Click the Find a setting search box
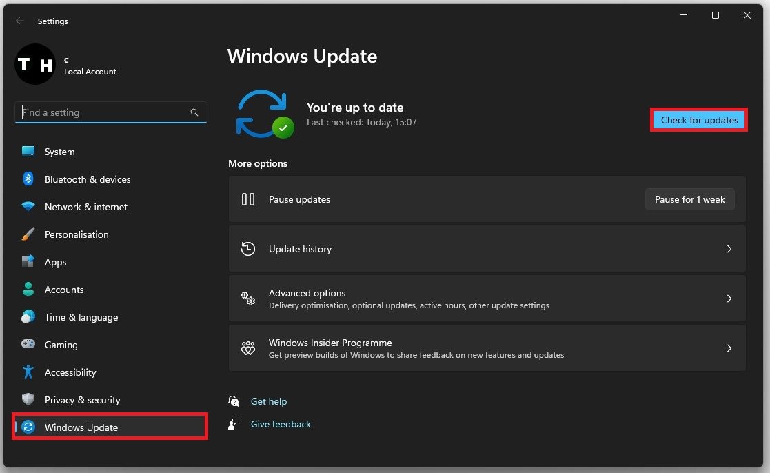 (103, 112)
